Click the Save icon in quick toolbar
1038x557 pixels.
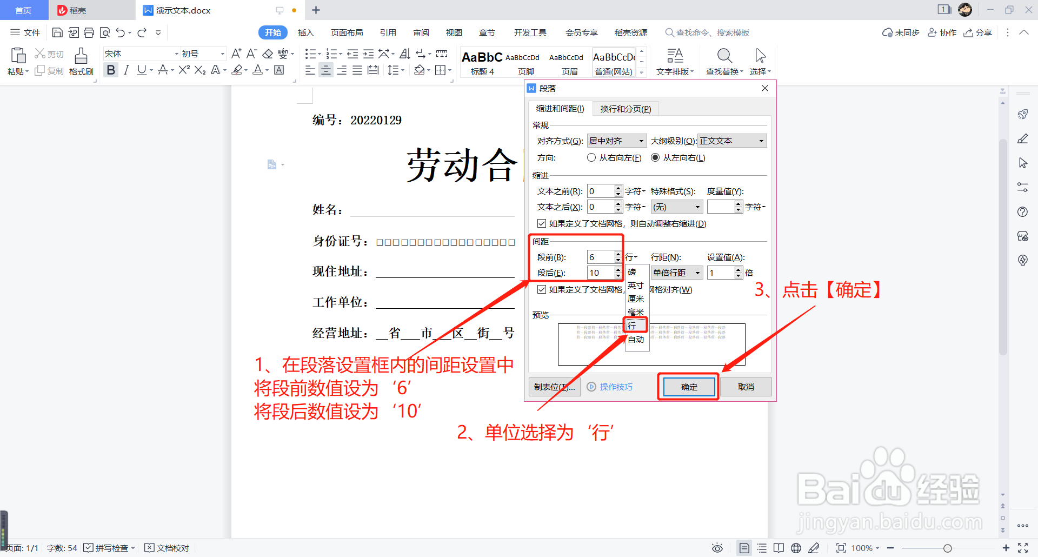coord(57,32)
